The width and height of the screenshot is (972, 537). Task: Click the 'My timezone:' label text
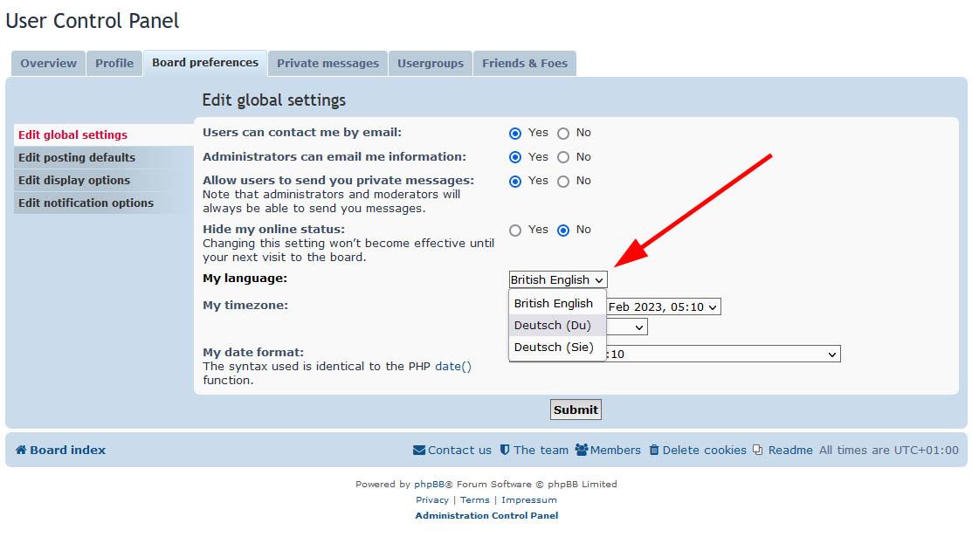[245, 305]
